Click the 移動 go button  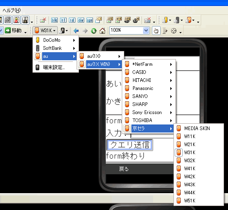pos(13,30)
